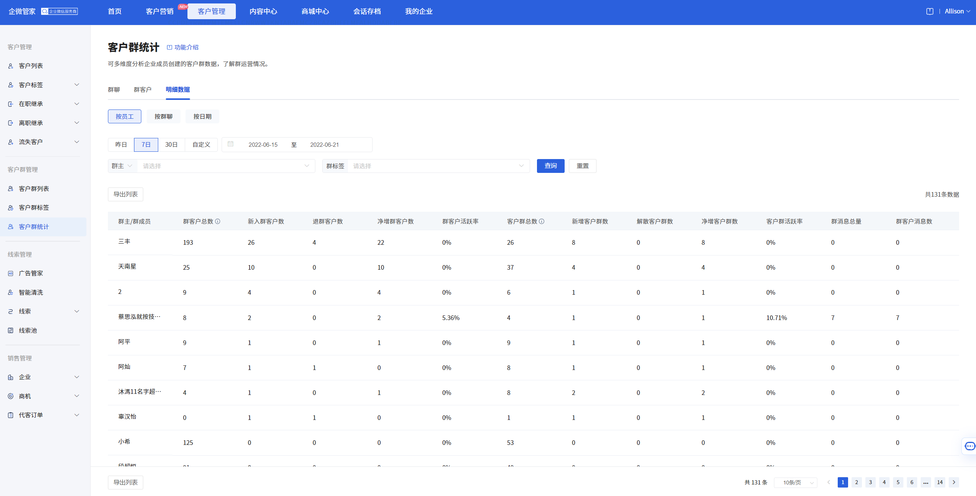Screen dimensions: 976x496
Task: Click the 三丰 row name
Action: [124, 241]
